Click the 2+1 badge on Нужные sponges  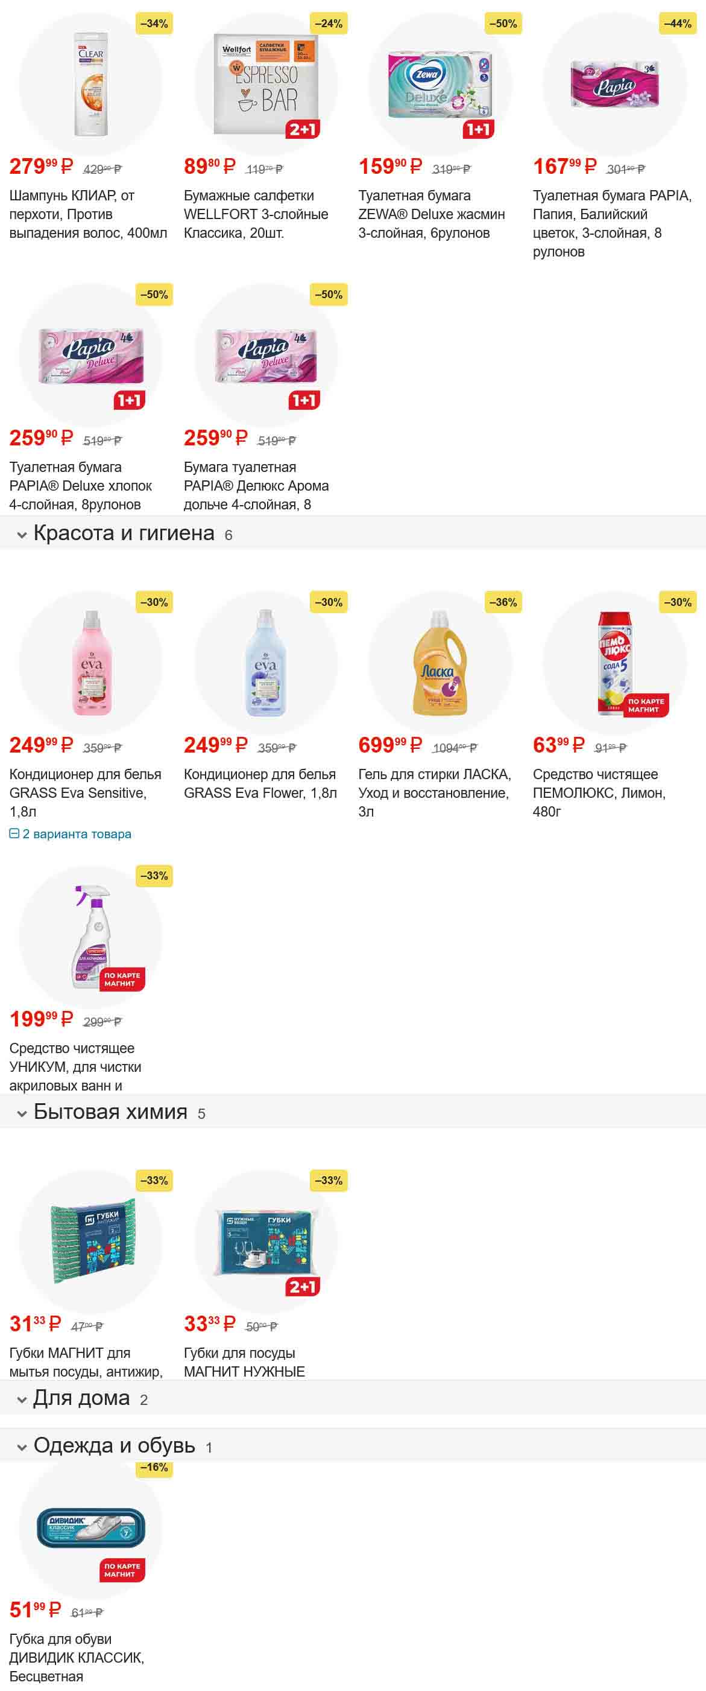click(302, 1287)
